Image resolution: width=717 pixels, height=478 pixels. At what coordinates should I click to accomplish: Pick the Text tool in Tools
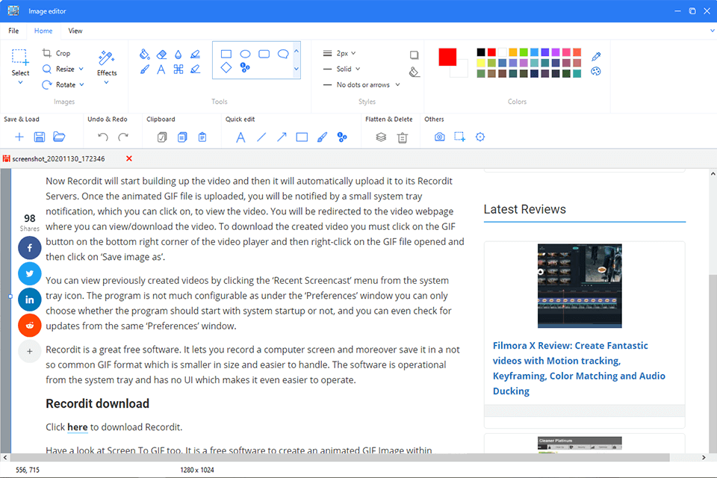tap(161, 69)
